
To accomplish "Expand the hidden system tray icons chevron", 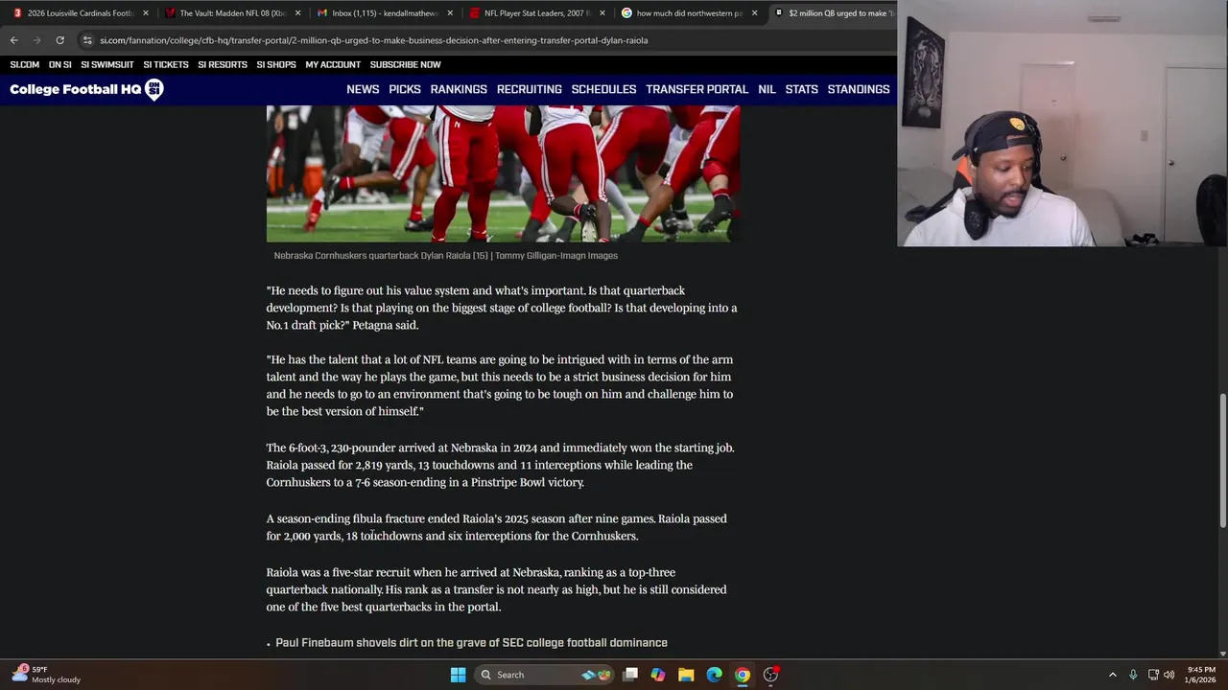I will point(1113,675).
